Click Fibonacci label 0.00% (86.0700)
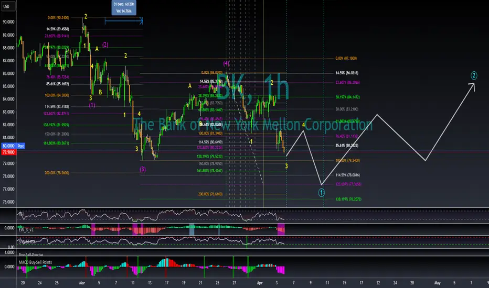The height and width of the screenshot is (288, 489). 212,73
